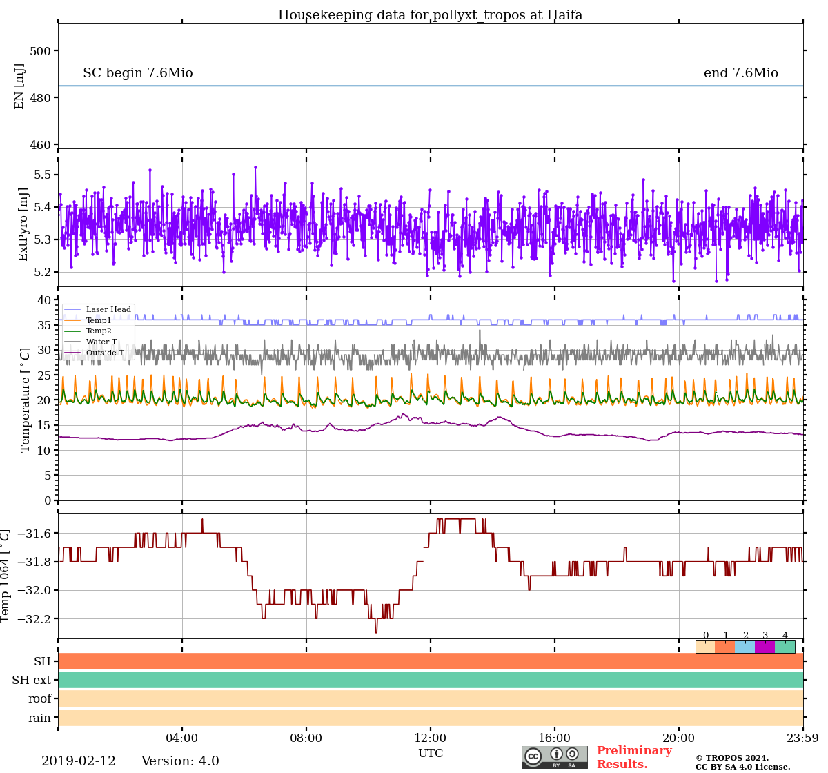Click the 08:00 time tick label

(x=306, y=738)
